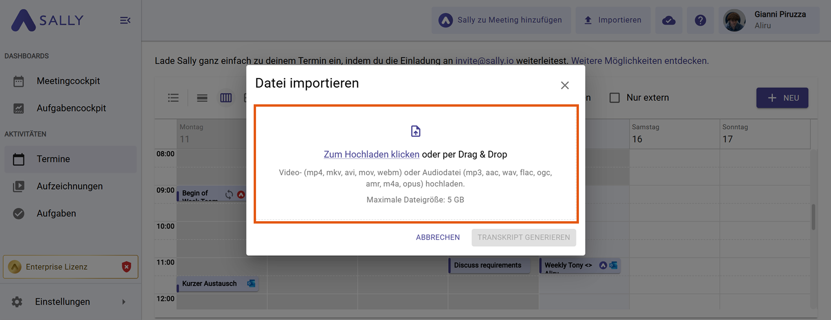Open the Kurzer Austausch event
The height and width of the screenshot is (320, 831).
point(217,284)
